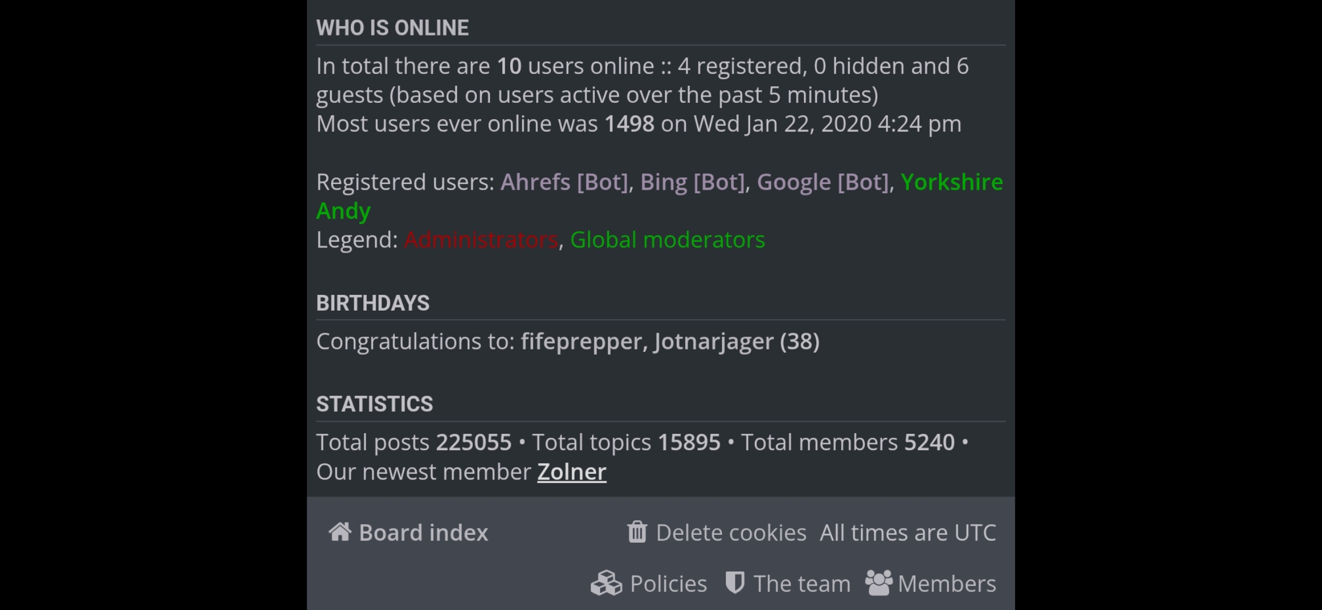Click the Bing [Bot] user link

692,182
